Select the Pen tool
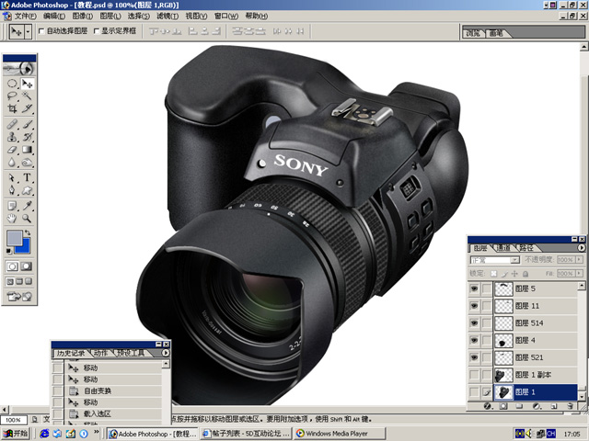589x441 pixels. 12,190
